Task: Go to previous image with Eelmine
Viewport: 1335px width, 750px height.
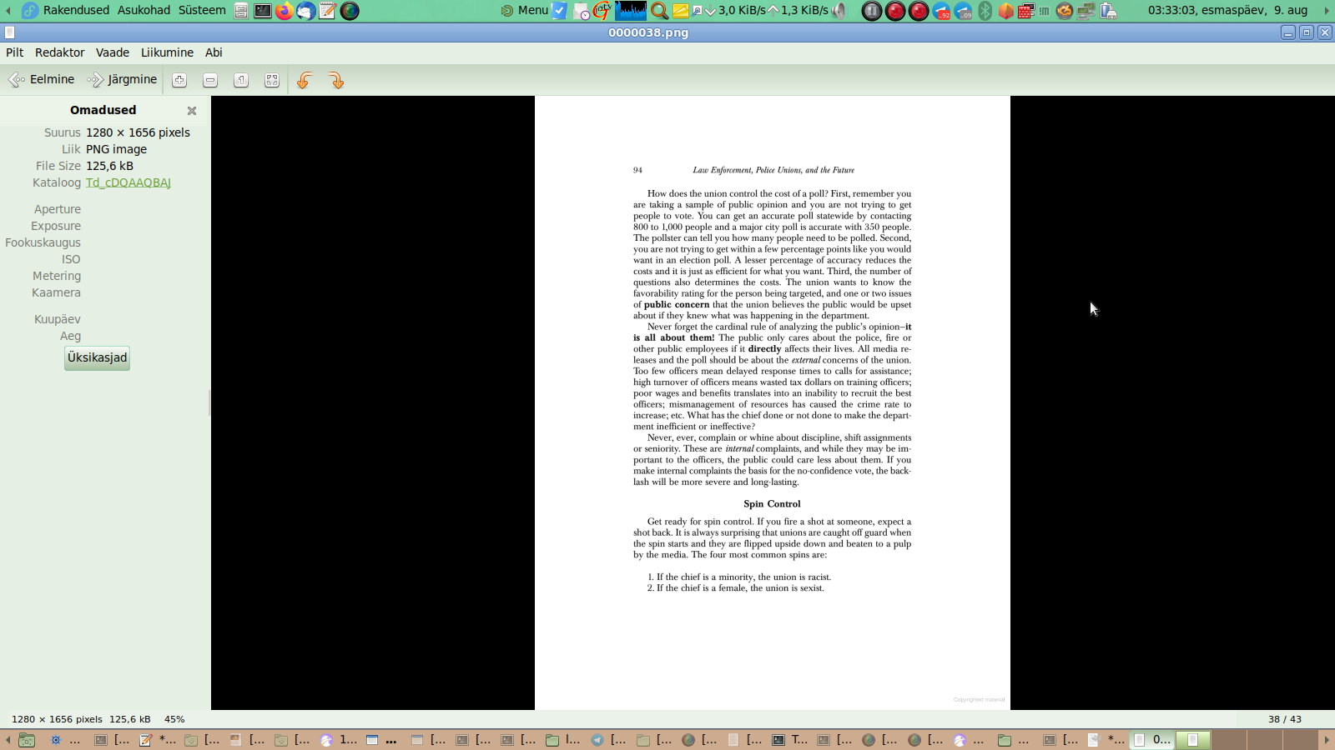Action: tap(42, 80)
